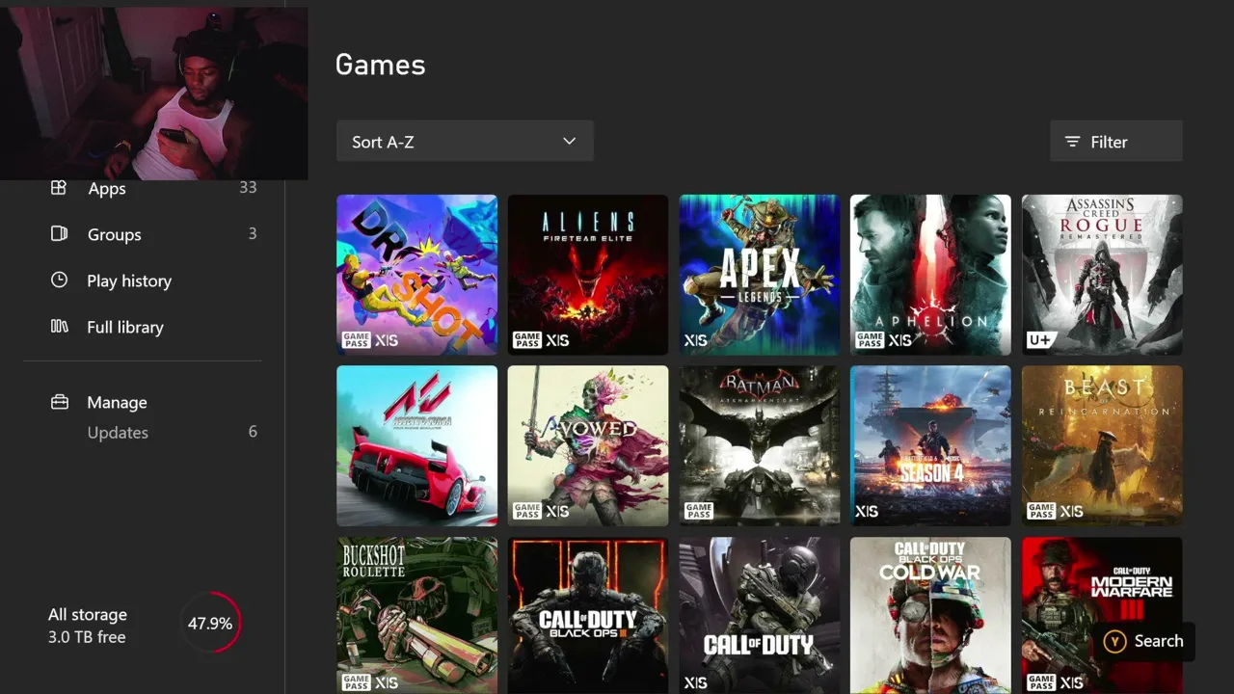Click the Filter lines icon
The image size is (1234, 694).
pyautogui.click(x=1072, y=142)
